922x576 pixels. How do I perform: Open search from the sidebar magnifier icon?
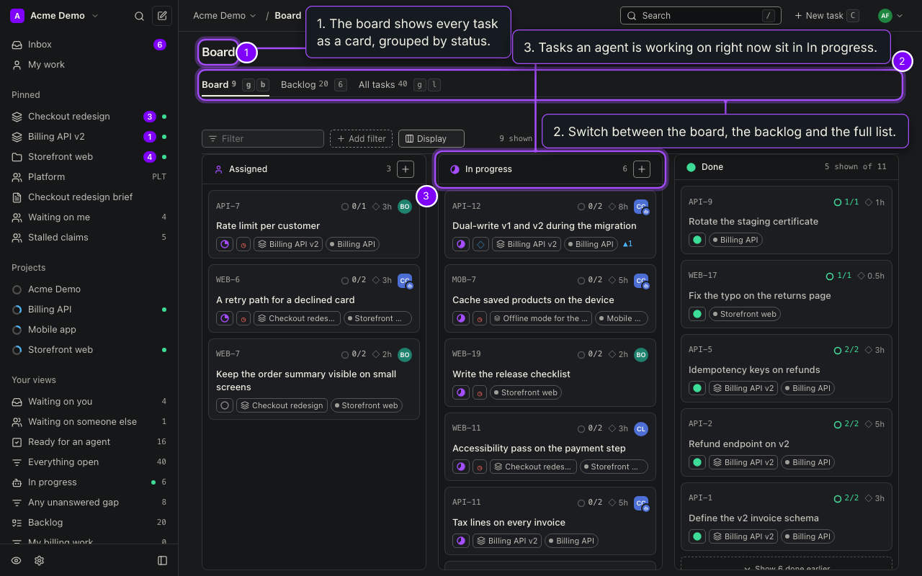click(140, 16)
